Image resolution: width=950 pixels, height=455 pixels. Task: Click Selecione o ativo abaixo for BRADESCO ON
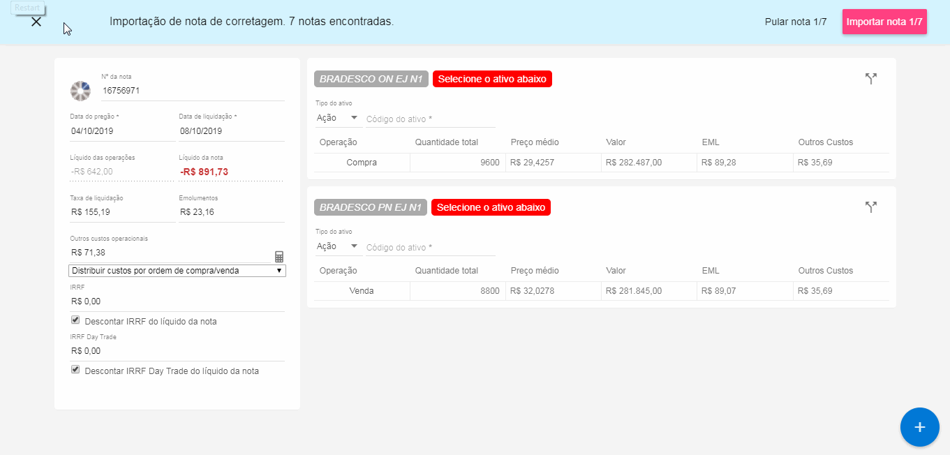(x=492, y=79)
